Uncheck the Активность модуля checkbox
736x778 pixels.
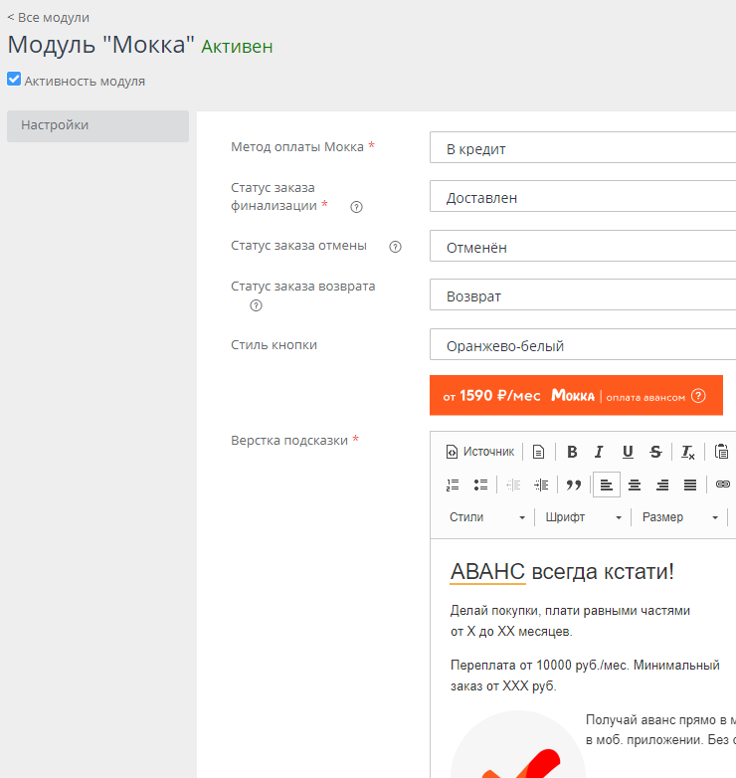[x=14, y=80]
